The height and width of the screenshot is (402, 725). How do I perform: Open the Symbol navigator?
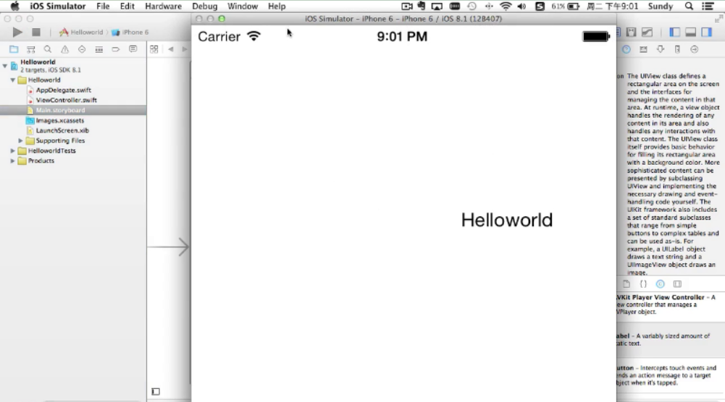click(31, 49)
